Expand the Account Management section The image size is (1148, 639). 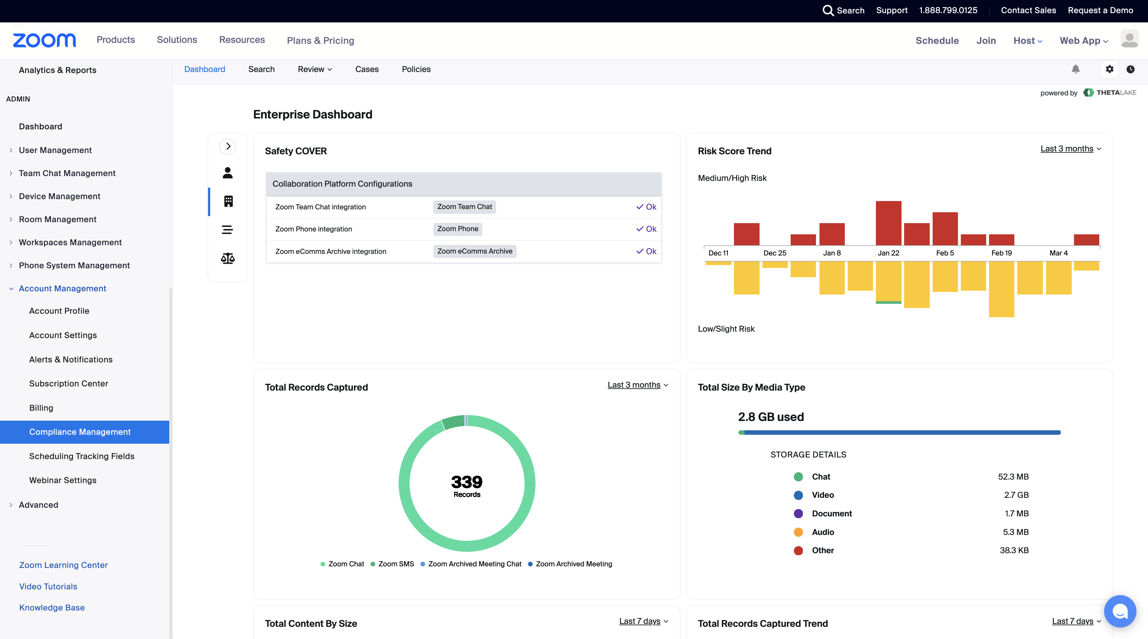click(x=62, y=288)
